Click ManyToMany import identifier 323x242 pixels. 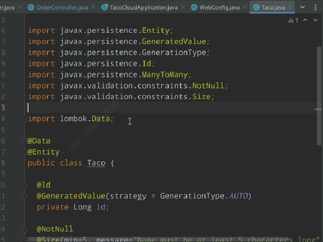165,75
